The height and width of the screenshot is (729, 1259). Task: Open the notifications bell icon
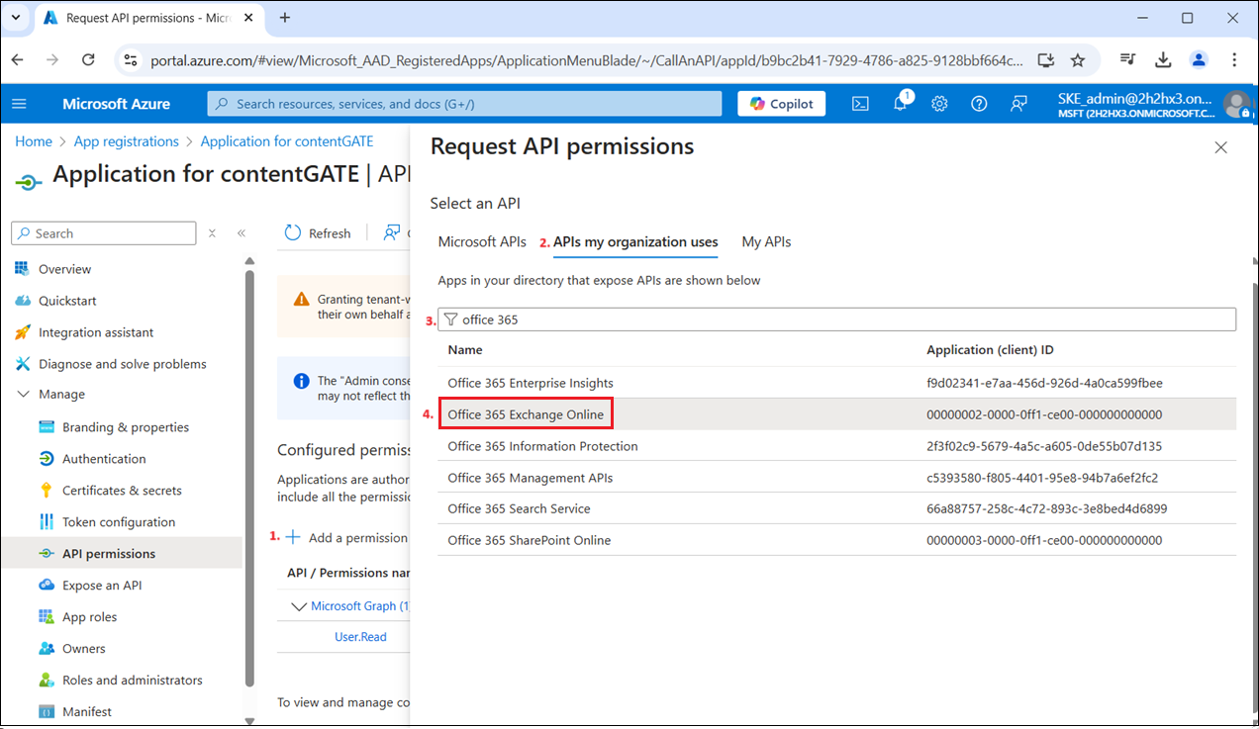tap(901, 104)
